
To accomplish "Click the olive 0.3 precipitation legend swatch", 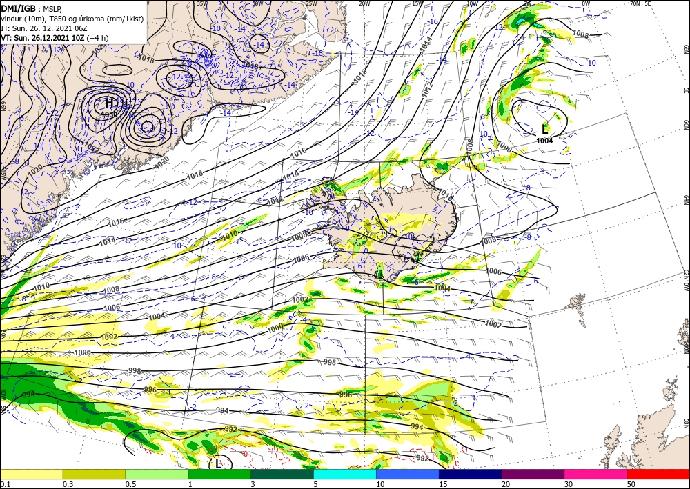I will (x=94, y=474).
